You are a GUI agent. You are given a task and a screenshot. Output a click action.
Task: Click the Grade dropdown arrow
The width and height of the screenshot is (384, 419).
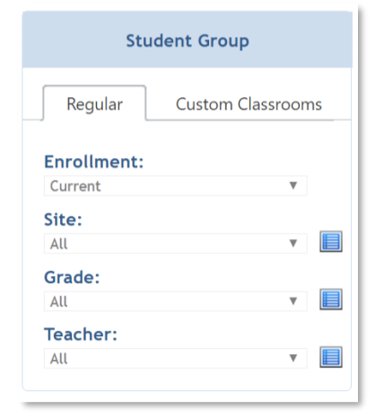pos(293,300)
